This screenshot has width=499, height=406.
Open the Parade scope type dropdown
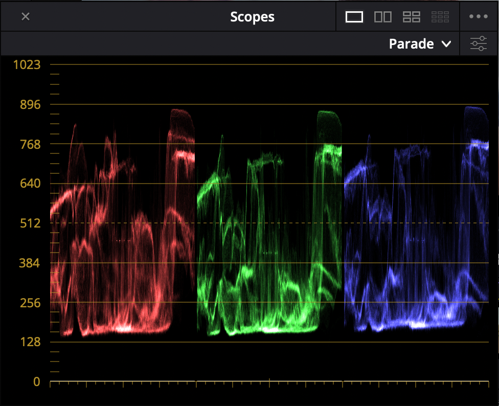(420, 44)
